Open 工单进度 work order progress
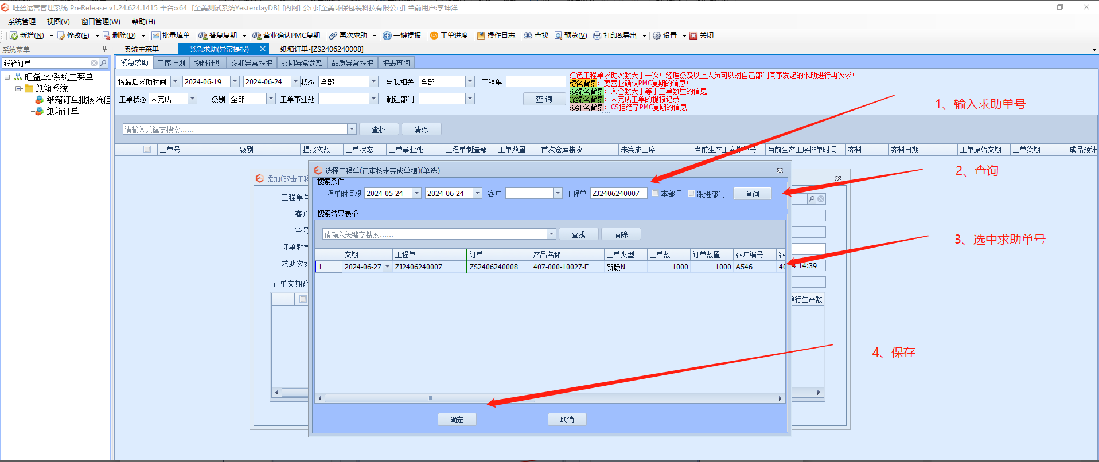The height and width of the screenshot is (462, 1099). click(x=449, y=36)
